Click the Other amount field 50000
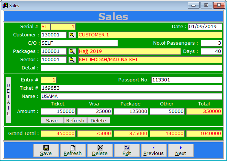227x161 pixels. pyautogui.click(x=167, y=111)
